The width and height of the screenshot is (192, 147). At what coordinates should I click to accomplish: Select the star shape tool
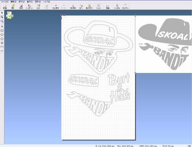[2, 43]
